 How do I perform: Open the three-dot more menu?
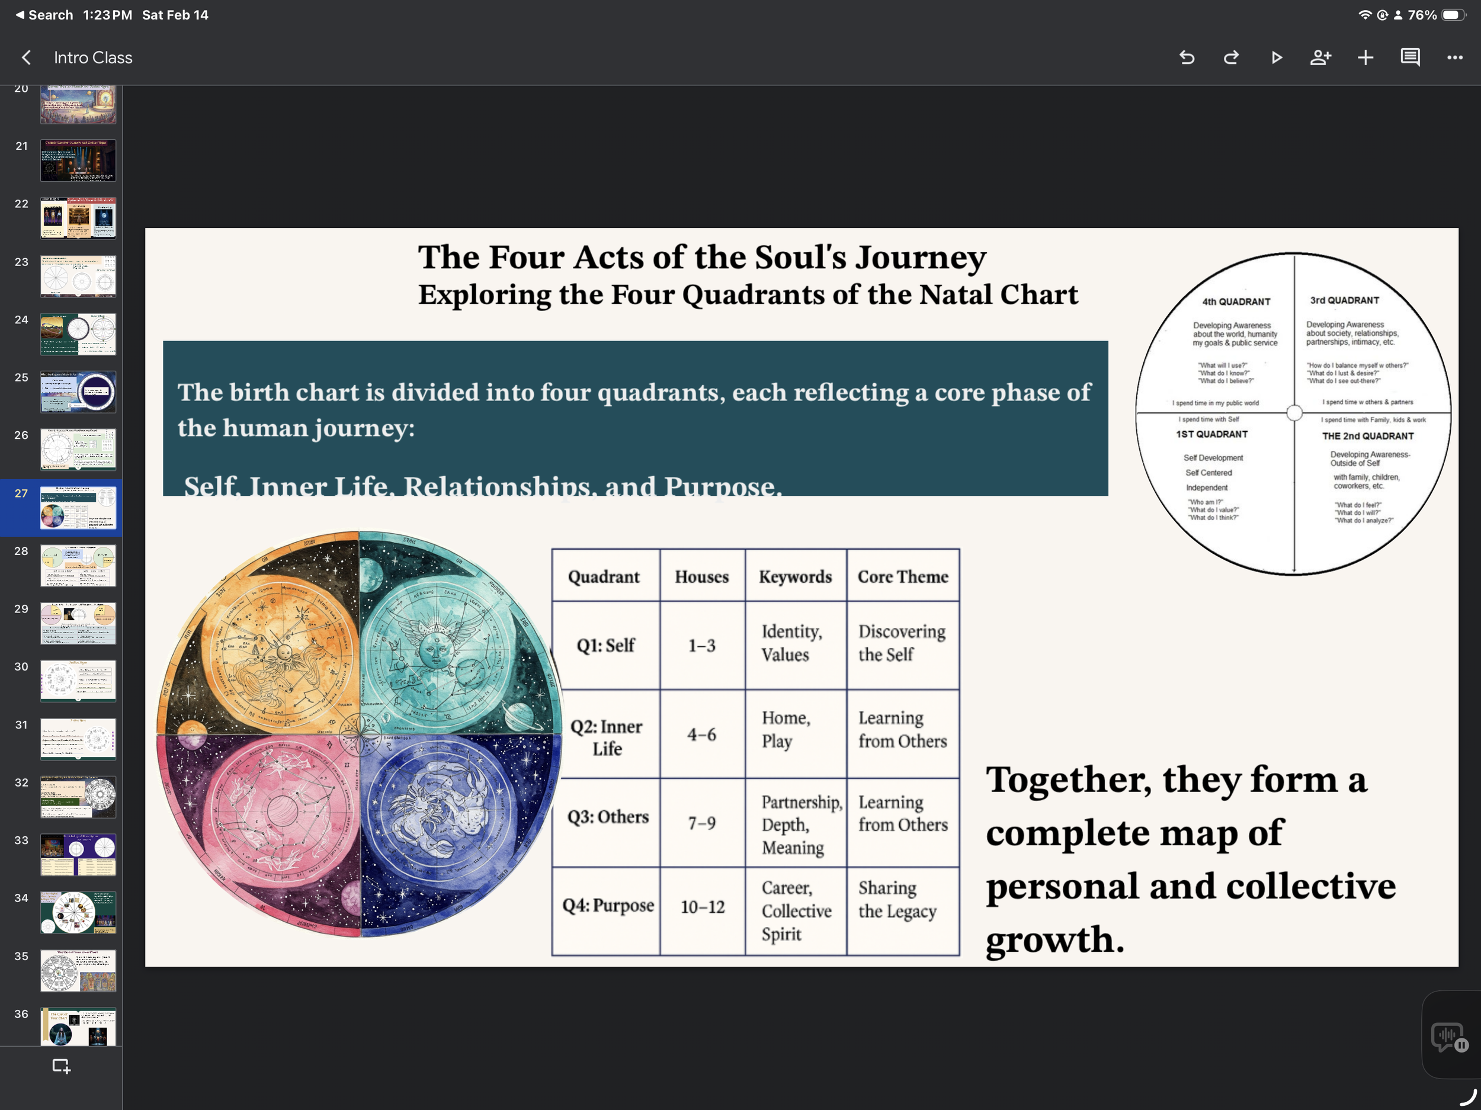click(x=1454, y=57)
